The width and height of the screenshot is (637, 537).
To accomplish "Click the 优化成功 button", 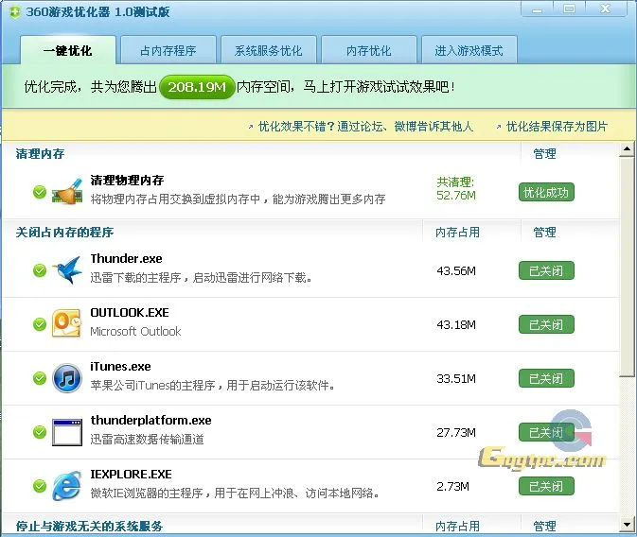I will (x=546, y=192).
